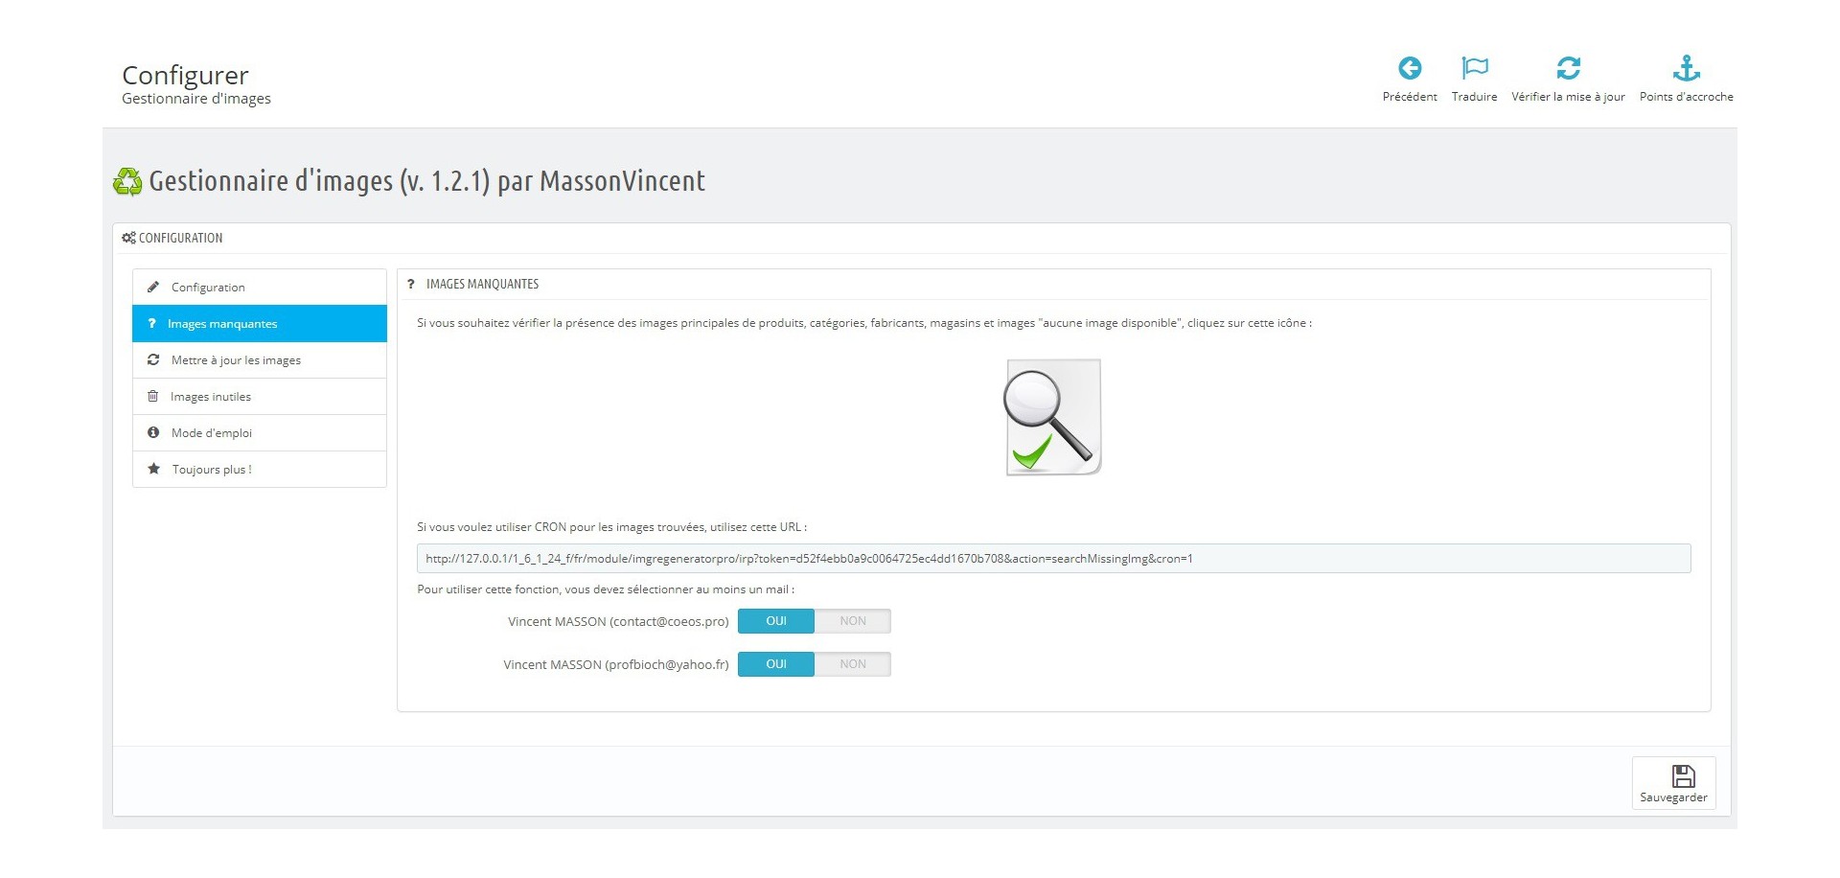This screenshot has width=1840, height=878.
Task: Switch contact@coeos.pro mail toggle to NON
Action: point(852,621)
